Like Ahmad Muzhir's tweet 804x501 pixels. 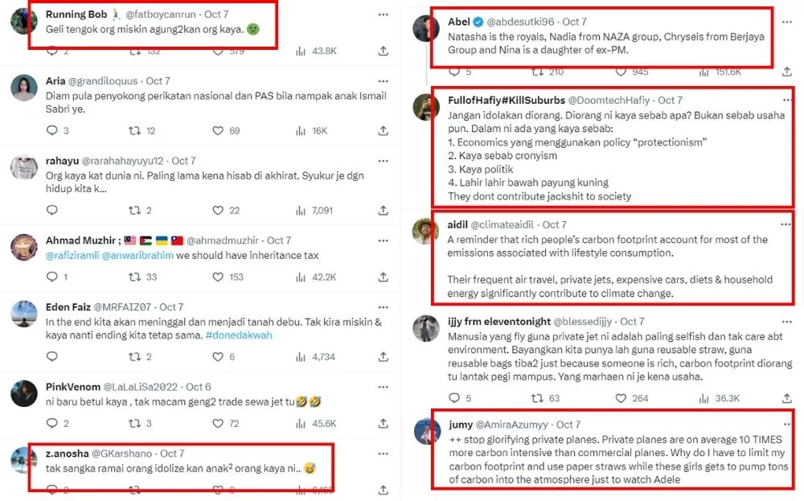click(x=214, y=277)
